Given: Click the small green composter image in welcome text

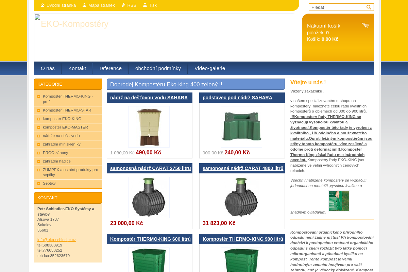Looking at the screenshot, I should coord(339,201).
